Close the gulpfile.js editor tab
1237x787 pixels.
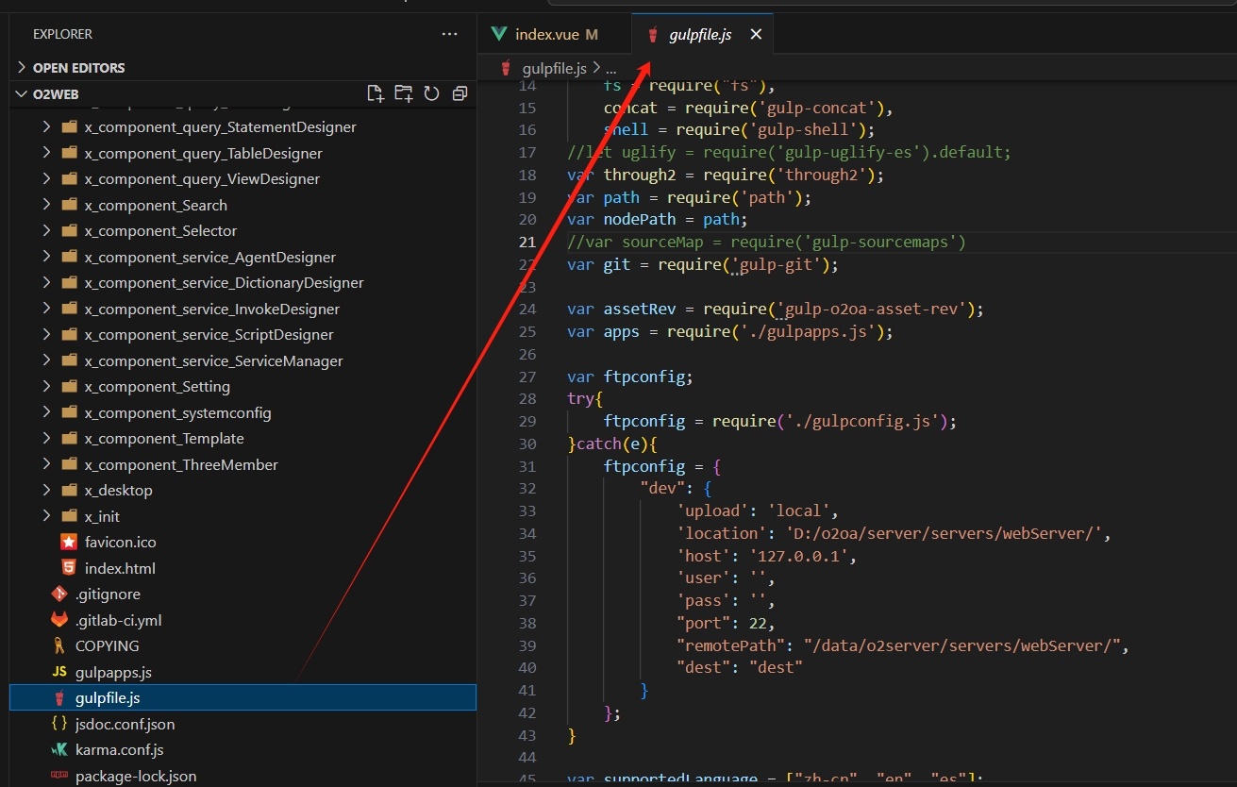755,35
